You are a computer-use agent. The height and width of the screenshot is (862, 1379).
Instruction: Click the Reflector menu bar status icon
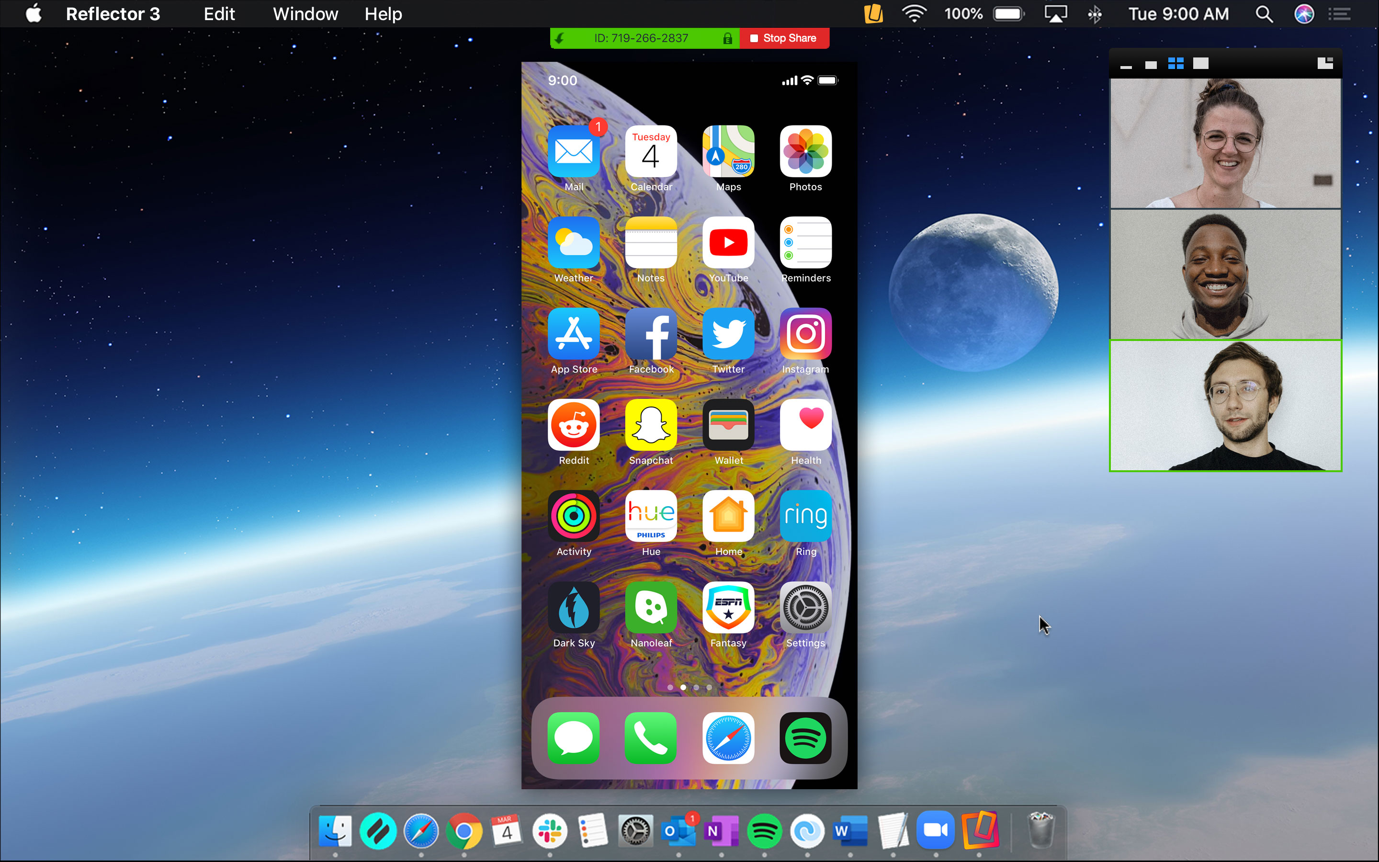tap(873, 14)
